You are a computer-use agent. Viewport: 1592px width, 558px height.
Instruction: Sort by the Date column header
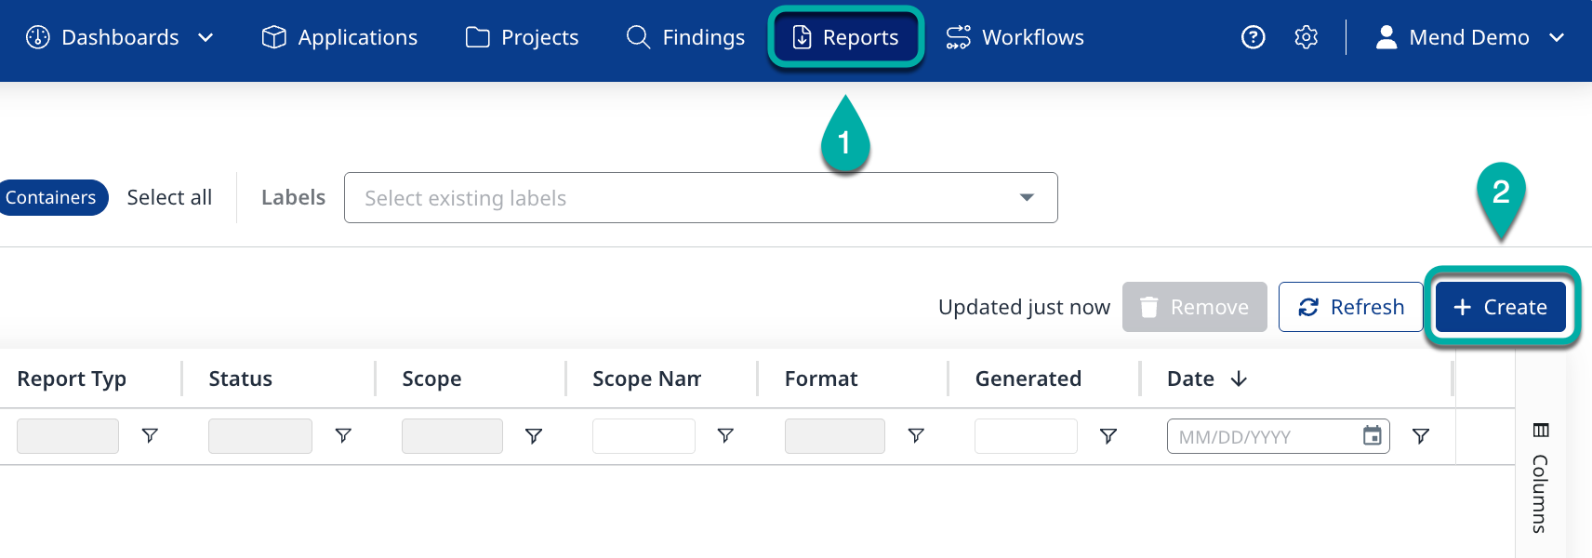(x=1191, y=379)
